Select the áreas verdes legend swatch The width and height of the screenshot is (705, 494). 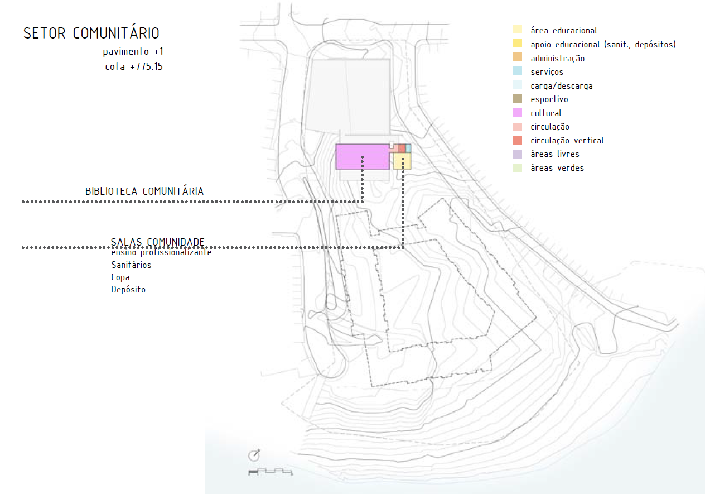tap(518, 167)
